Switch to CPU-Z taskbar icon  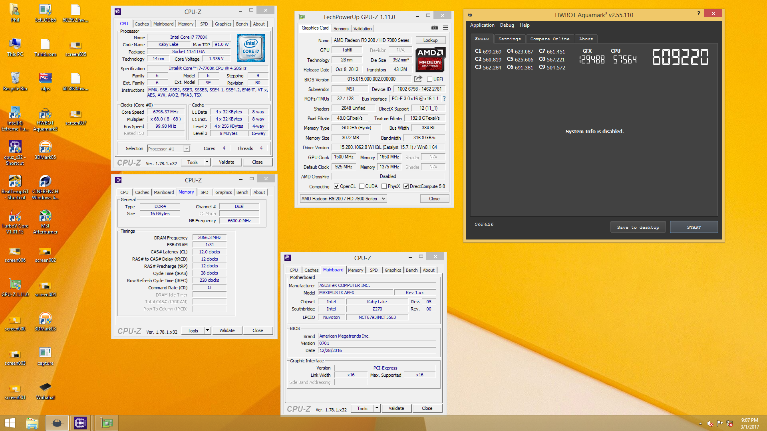pos(80,423)
